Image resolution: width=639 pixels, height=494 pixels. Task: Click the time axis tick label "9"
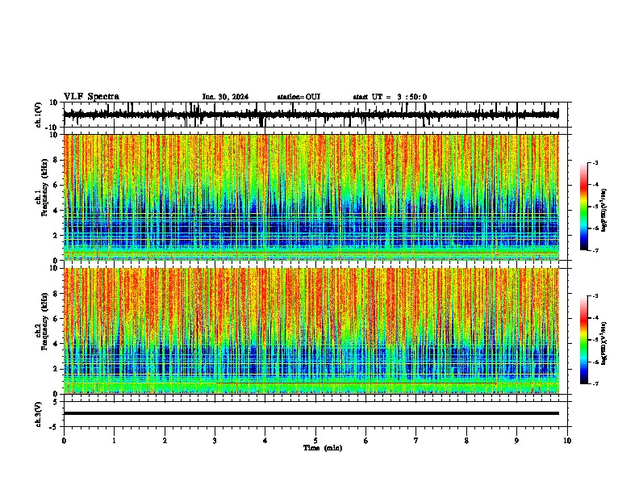[516, 441]
